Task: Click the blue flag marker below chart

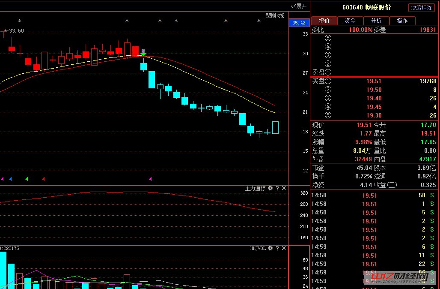Action: [11, 178]
